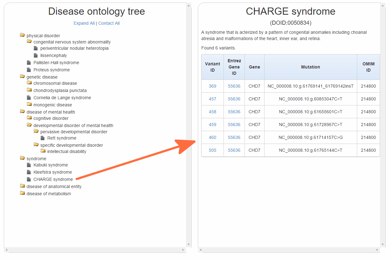This screenshot has height=260, width=391.
Task: Collapse congenital nervous system abnormality folder icon
Action: tap(29, 41)
